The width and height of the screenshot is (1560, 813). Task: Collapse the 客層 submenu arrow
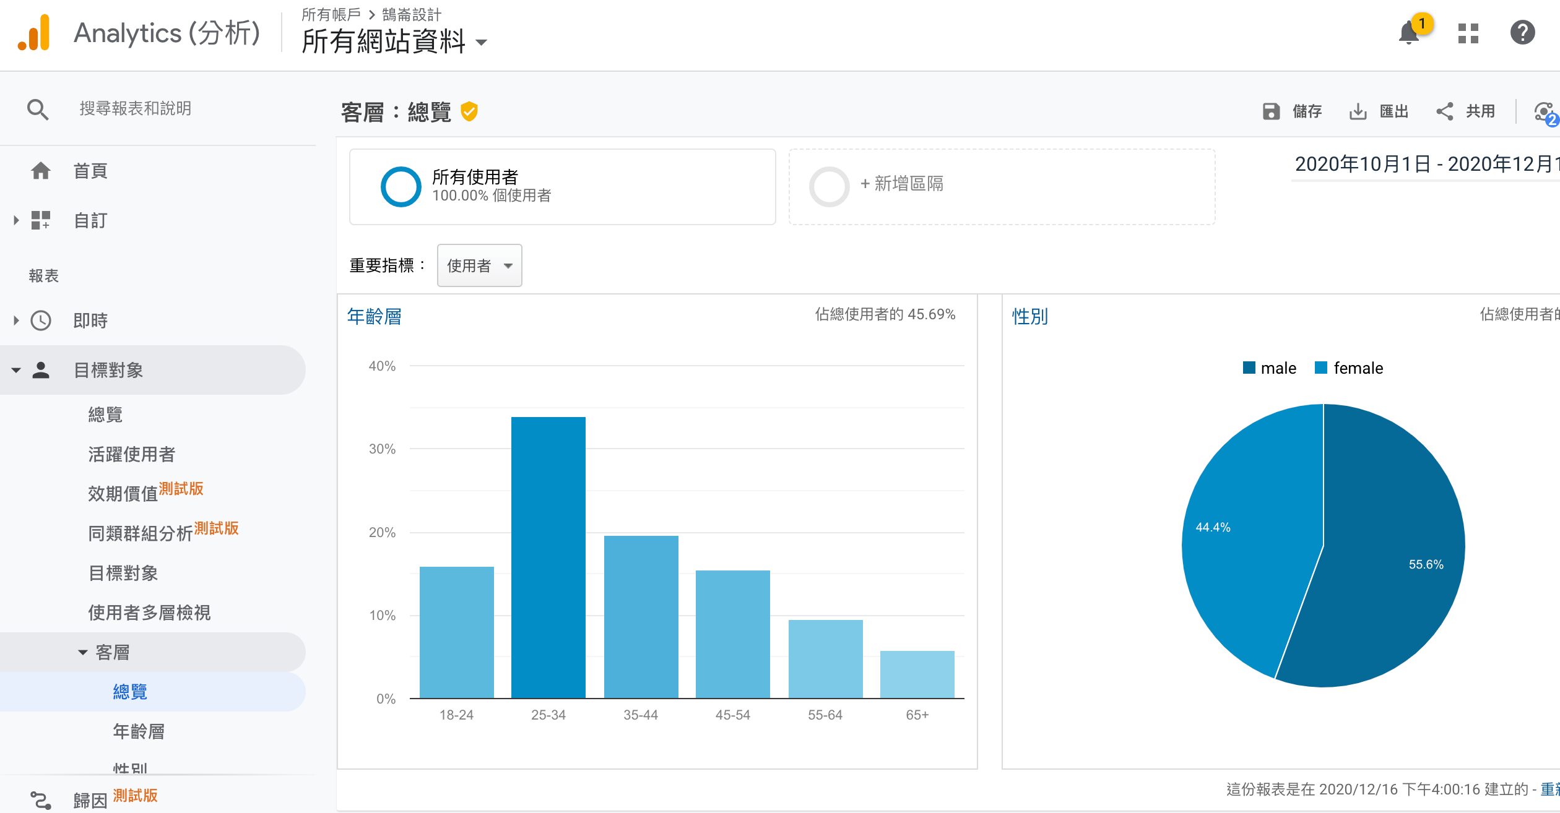(82, 652)
